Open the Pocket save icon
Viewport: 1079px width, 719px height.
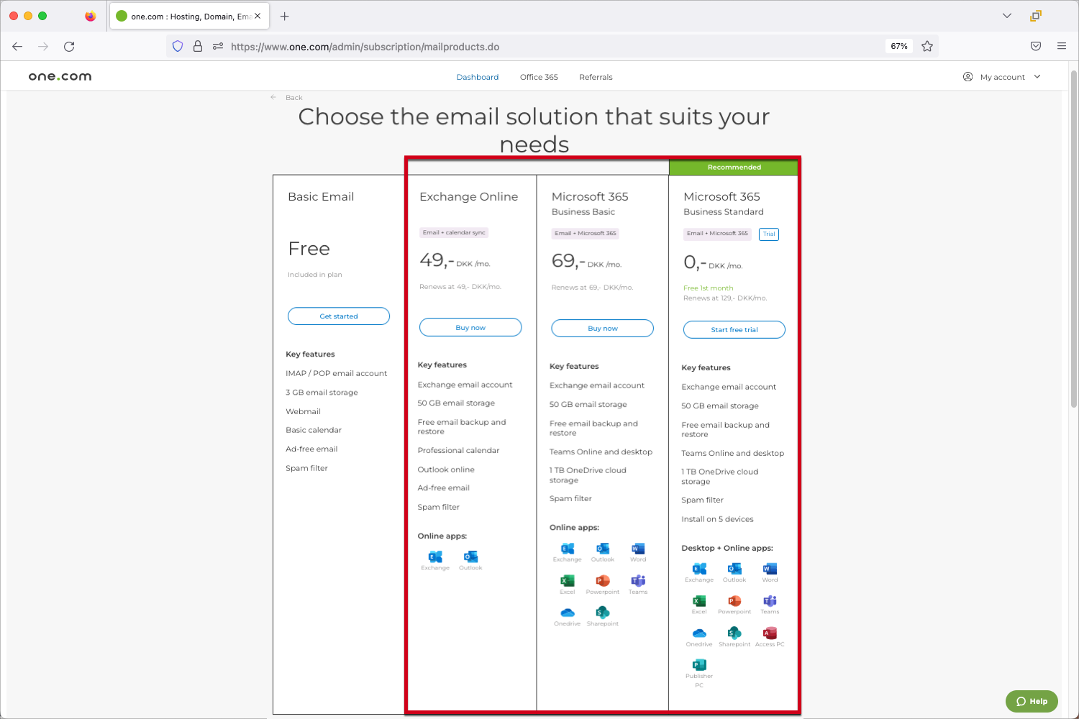click(1036, 46)
